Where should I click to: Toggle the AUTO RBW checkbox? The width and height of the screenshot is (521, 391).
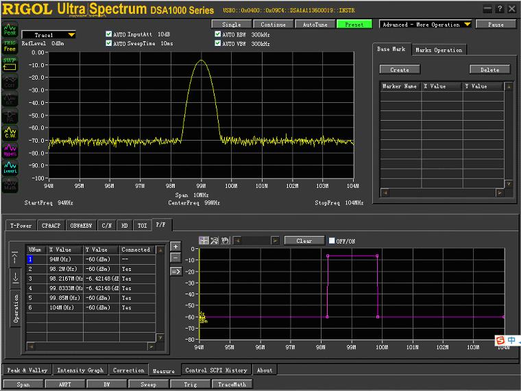pos(218,34)
